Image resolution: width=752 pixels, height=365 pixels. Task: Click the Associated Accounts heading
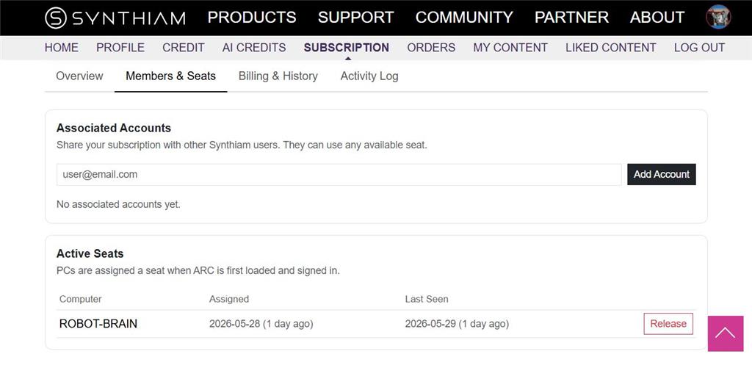click(114, 128)
